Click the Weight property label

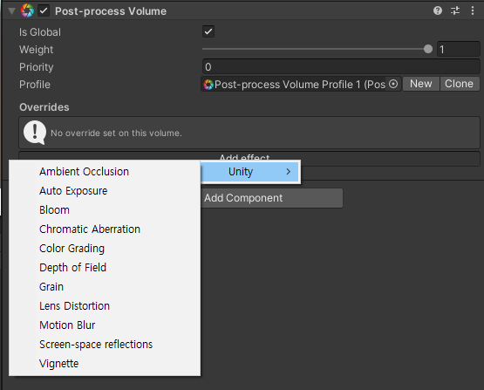(36, 50)
